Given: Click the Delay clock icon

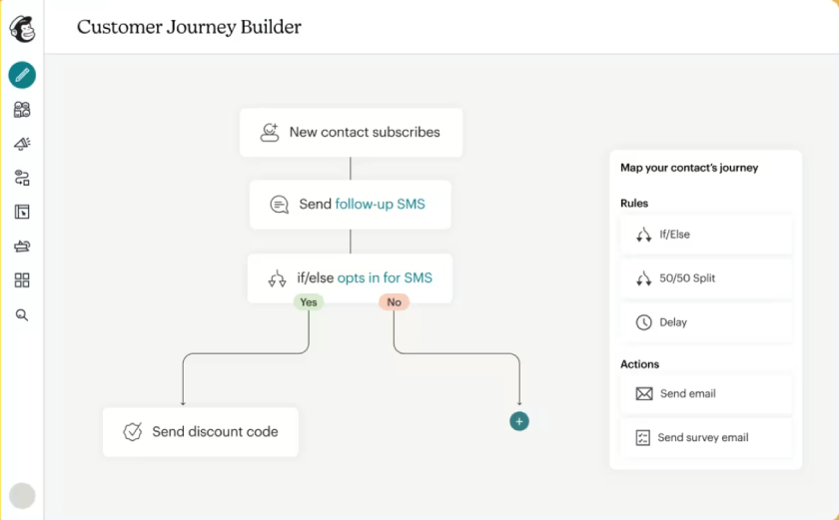Looking at the screenshot, I should click(643, 322).
